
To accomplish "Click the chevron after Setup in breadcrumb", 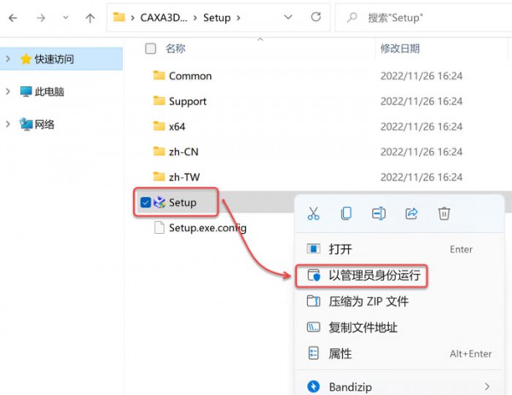I will click(x=238, y=18).
